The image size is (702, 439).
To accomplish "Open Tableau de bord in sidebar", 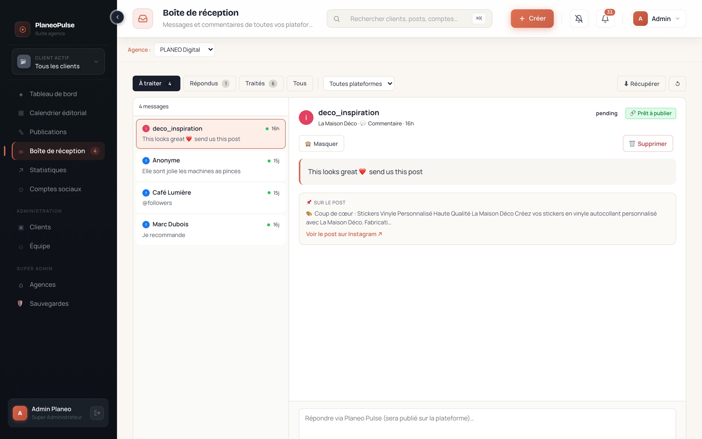I will 58,94.
